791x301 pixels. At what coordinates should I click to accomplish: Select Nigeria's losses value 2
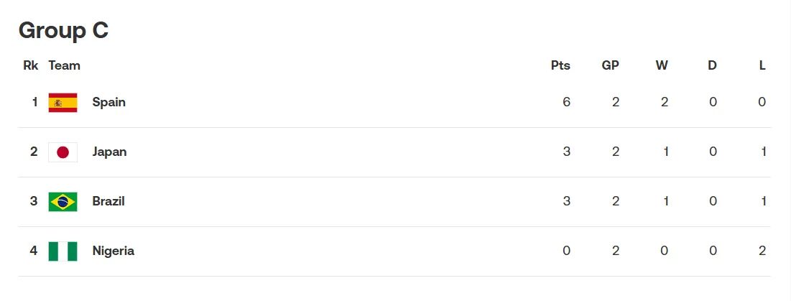click(762, 251)
